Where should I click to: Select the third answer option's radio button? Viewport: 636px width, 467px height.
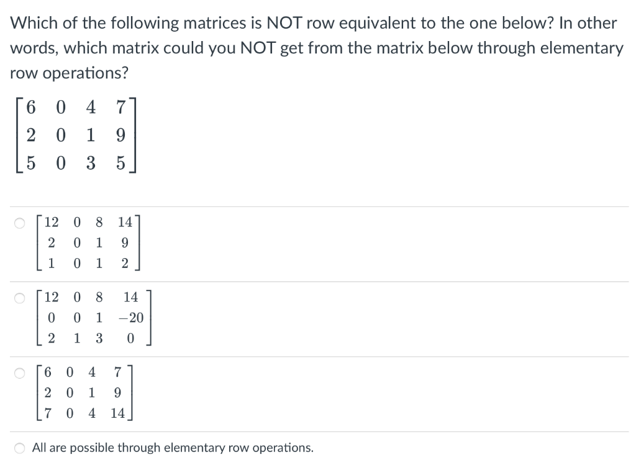19,372
